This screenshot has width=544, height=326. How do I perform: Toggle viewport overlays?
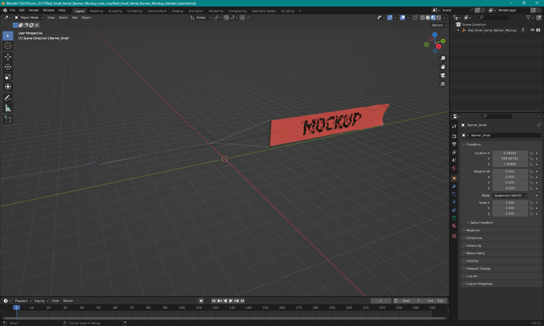(403, 18)
